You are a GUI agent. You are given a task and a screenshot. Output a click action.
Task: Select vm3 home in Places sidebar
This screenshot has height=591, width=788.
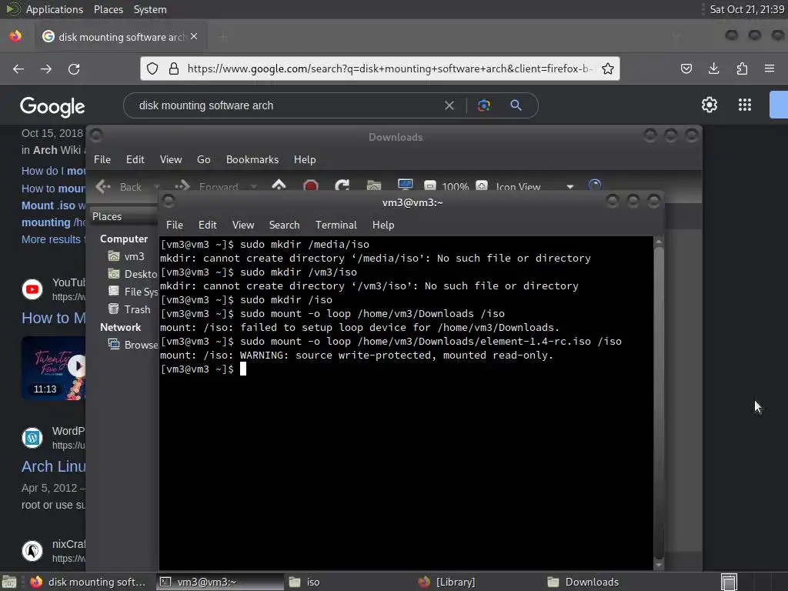pyautogui.click(x=127, y=256)
